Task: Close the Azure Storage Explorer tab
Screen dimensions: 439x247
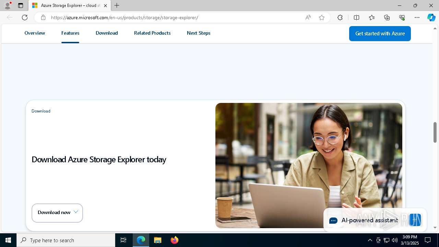Action: tap(105, 5)
